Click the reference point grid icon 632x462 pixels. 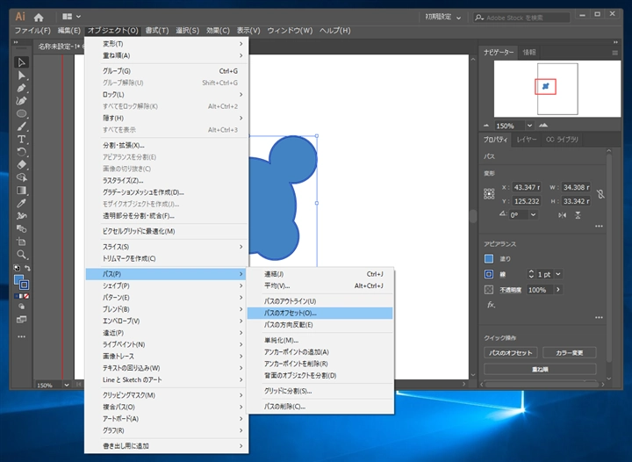pos(489,194)
